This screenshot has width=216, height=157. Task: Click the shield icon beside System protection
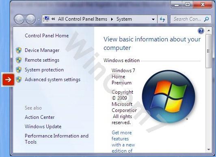19,70
